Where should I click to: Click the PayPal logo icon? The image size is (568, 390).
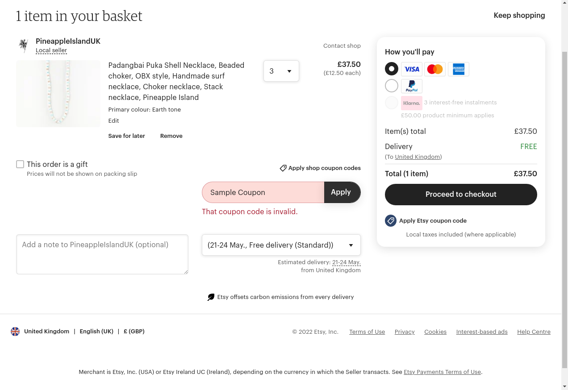point(412,86)
